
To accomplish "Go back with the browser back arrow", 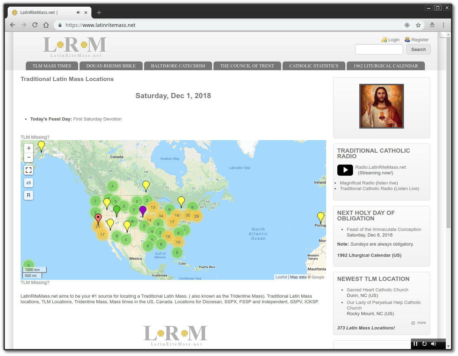I will [13, 25].
